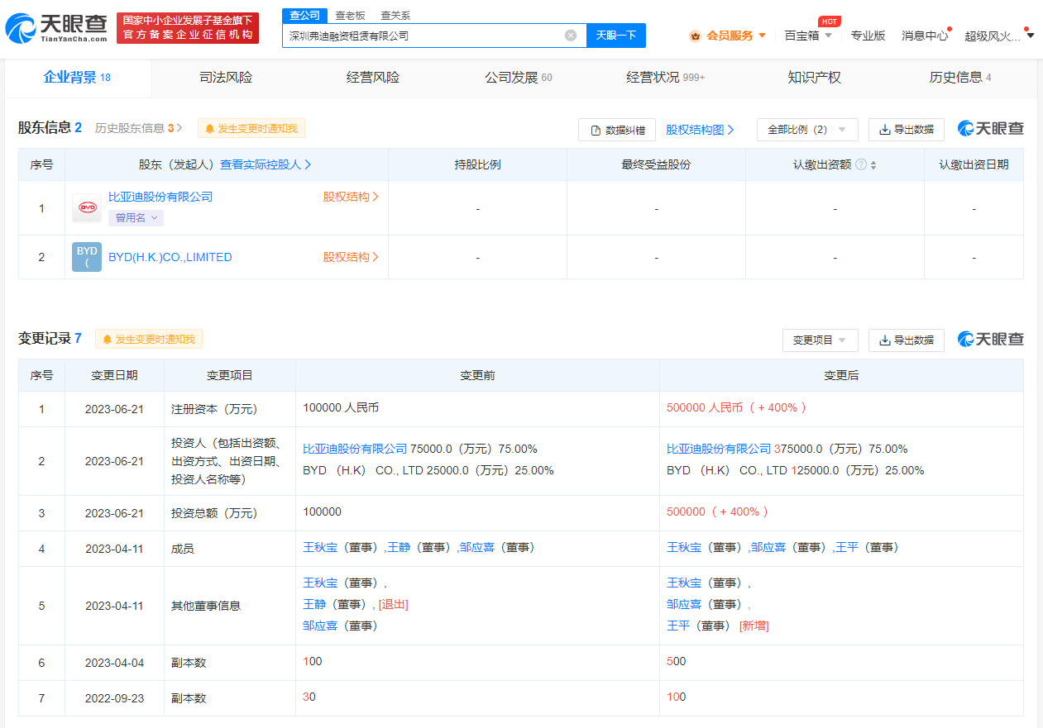Enable shareholder change notification bell

[x=251, y=128]
